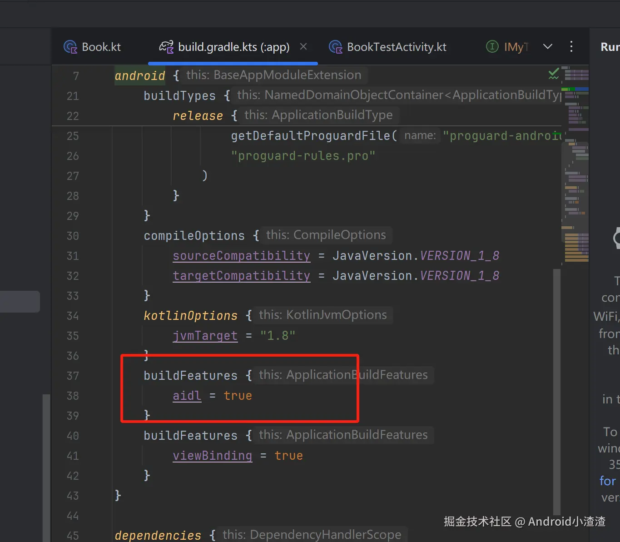Viewport: 620px width, 542px height.
Task: Click the Kotlin icon on BookTestActivity.kt tab
Action: click(335, 47)
